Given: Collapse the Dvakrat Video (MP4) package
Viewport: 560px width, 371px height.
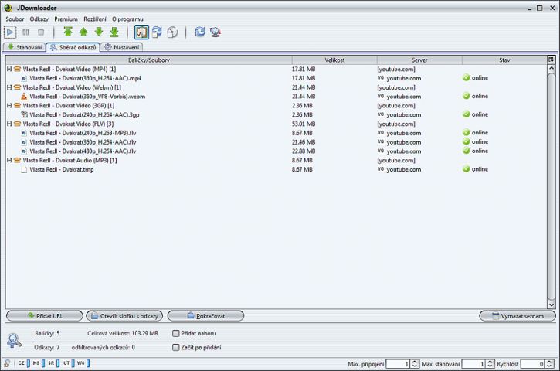Looking at the screenshot, I should click(x=9, y=69).
